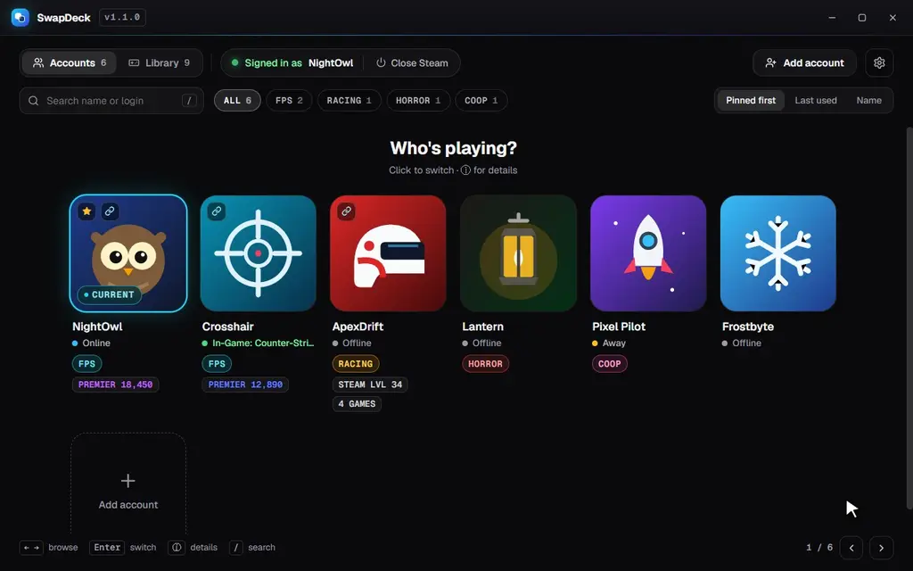The width and height of the screenshot is (913, 571).
Task: Go to previous page with the left chevron
Action: [x=851, y=548]
